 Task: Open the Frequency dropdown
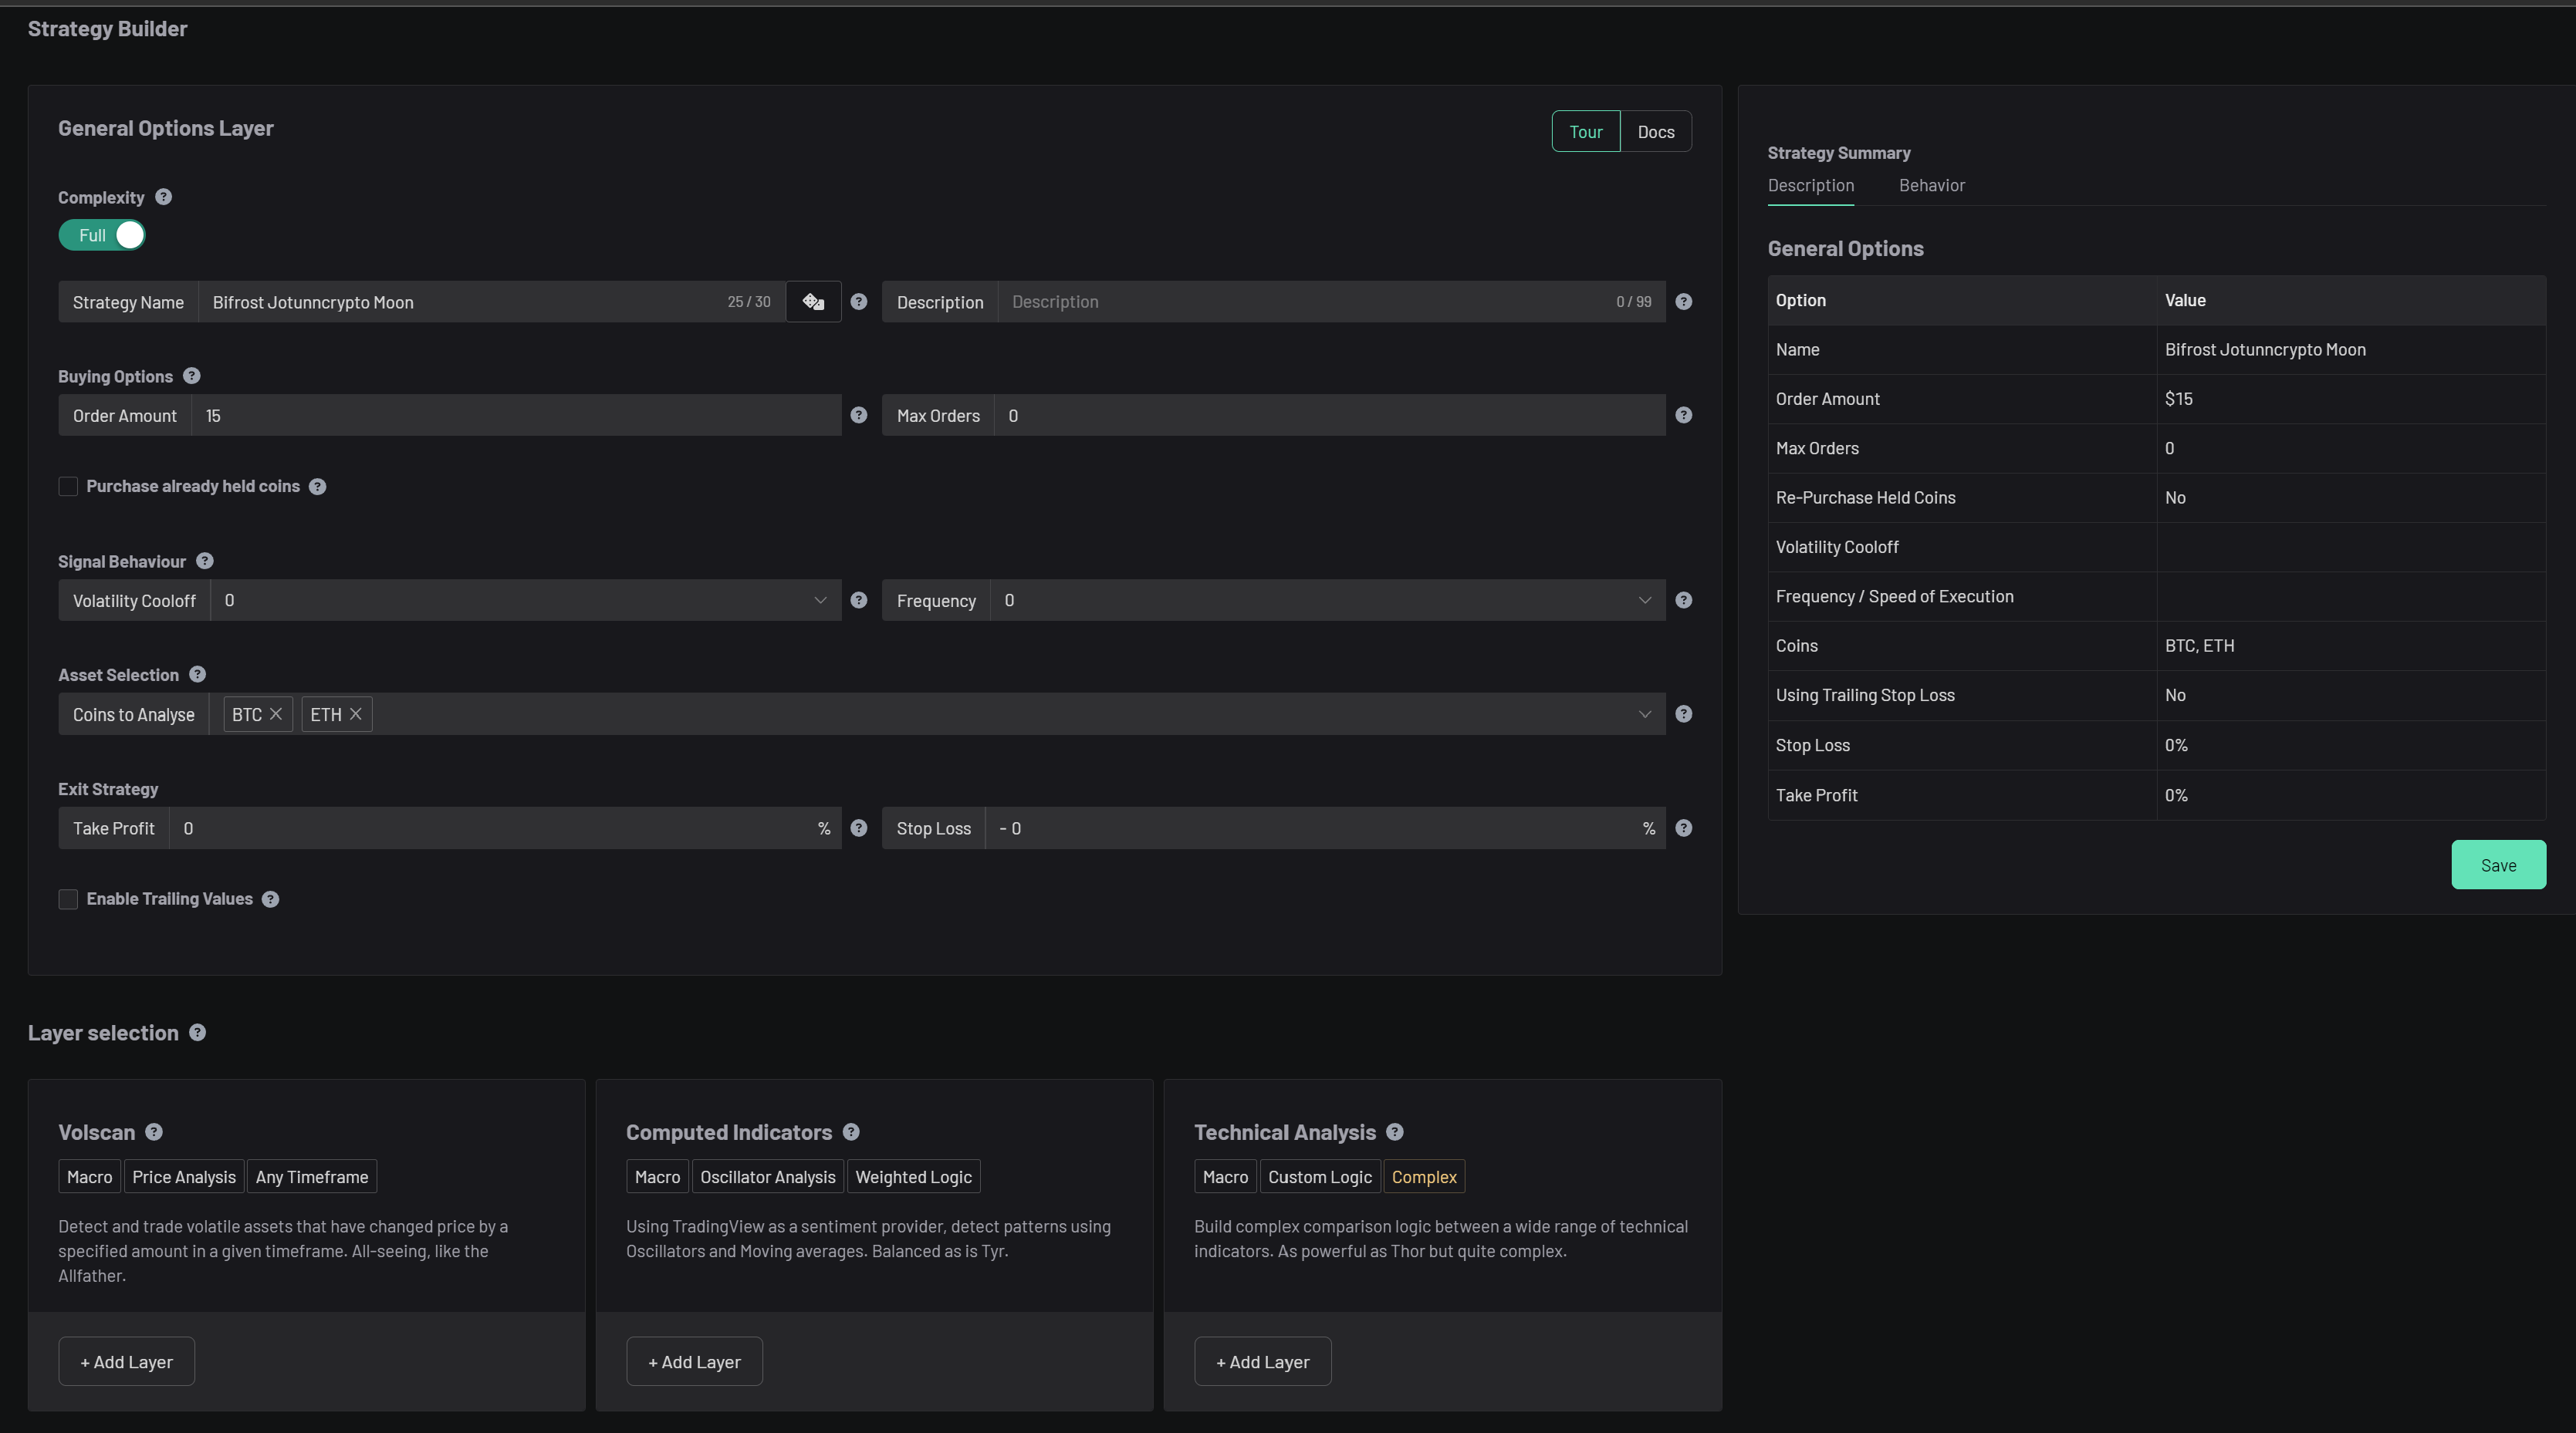pyautogui.click(x=1644, y=599)
